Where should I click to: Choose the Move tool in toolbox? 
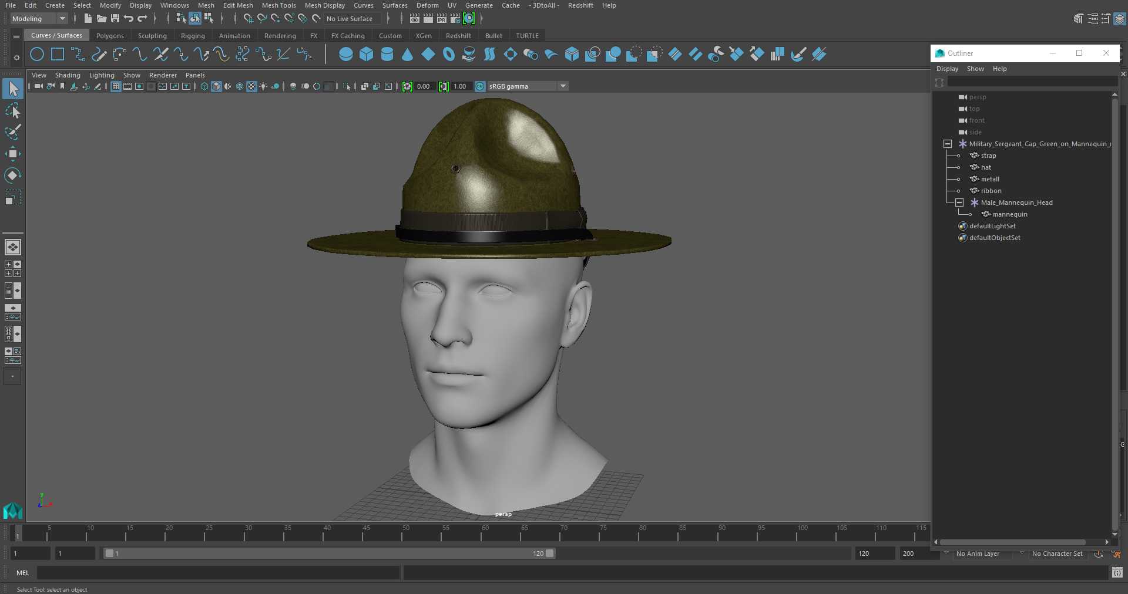point(12,154)
